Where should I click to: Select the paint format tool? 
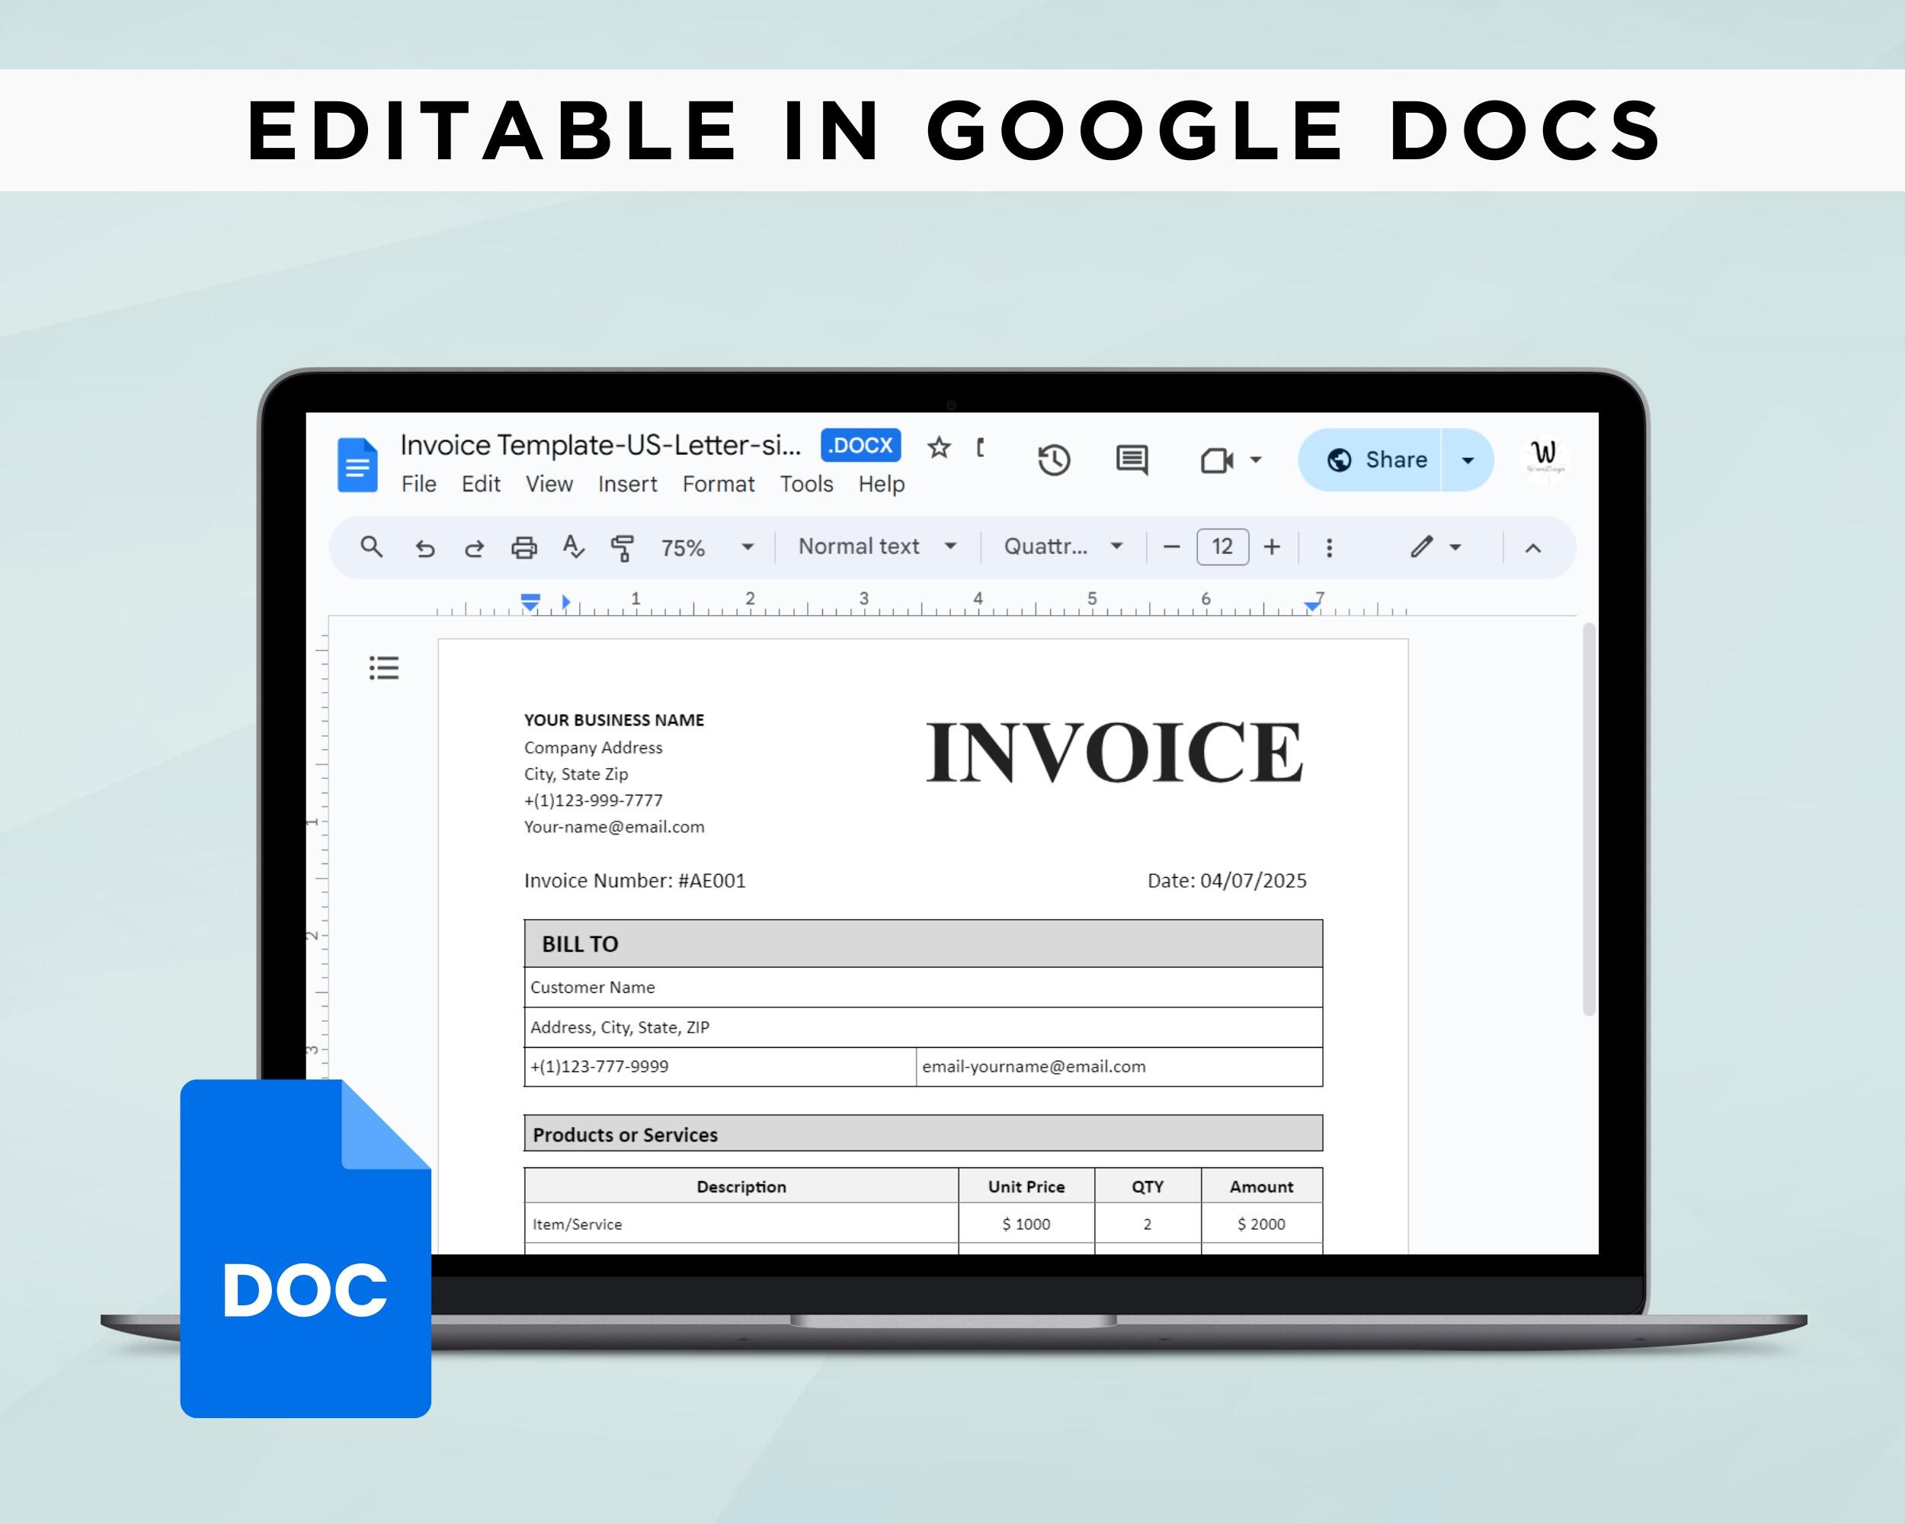pos(623,548)
